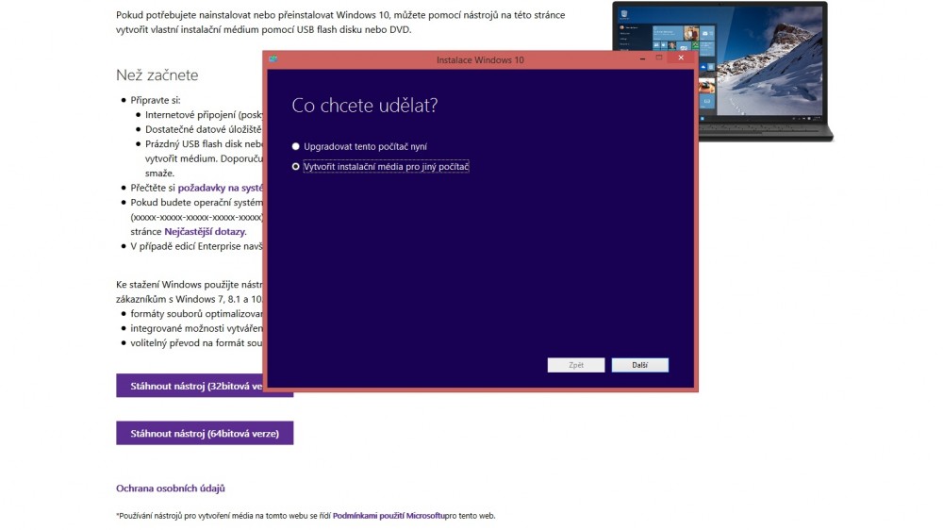943x530 pixels.
Task: Open the "Nejčastější dotazy" link
Action: [205, 231]
